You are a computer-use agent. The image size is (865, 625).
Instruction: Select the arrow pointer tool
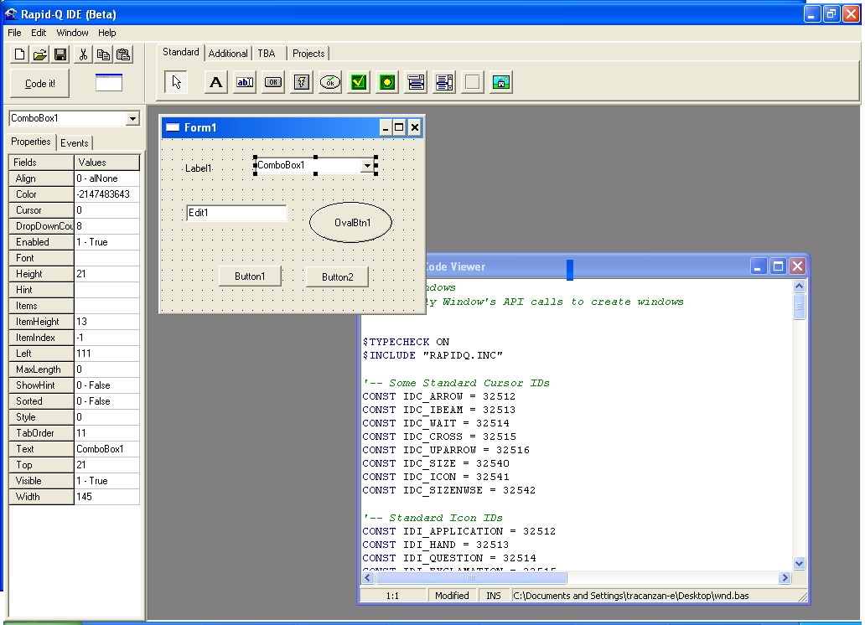click(x=176, y=82)
